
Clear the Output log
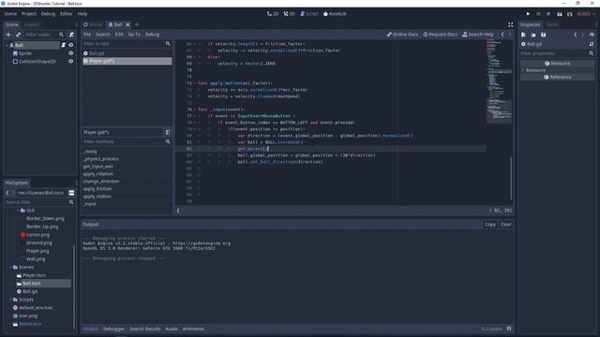[505, 225]
